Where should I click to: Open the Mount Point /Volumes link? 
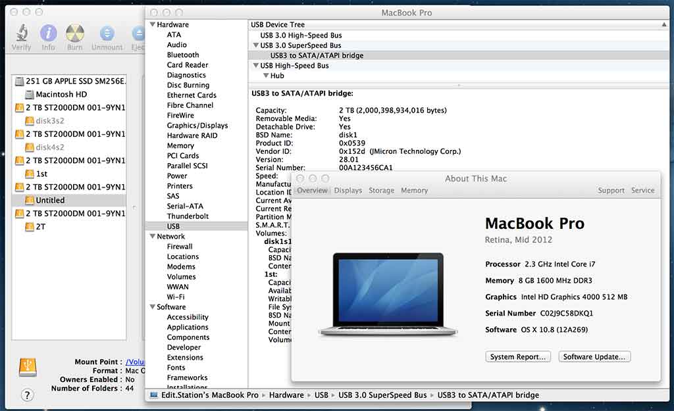[135, 362]
